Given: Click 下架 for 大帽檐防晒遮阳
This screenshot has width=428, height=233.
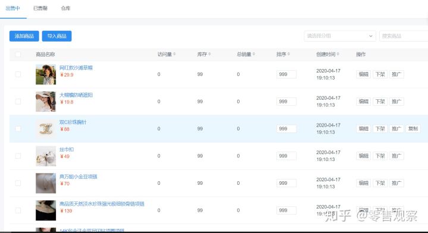Looking at the screenshot, I should (380, 102).
